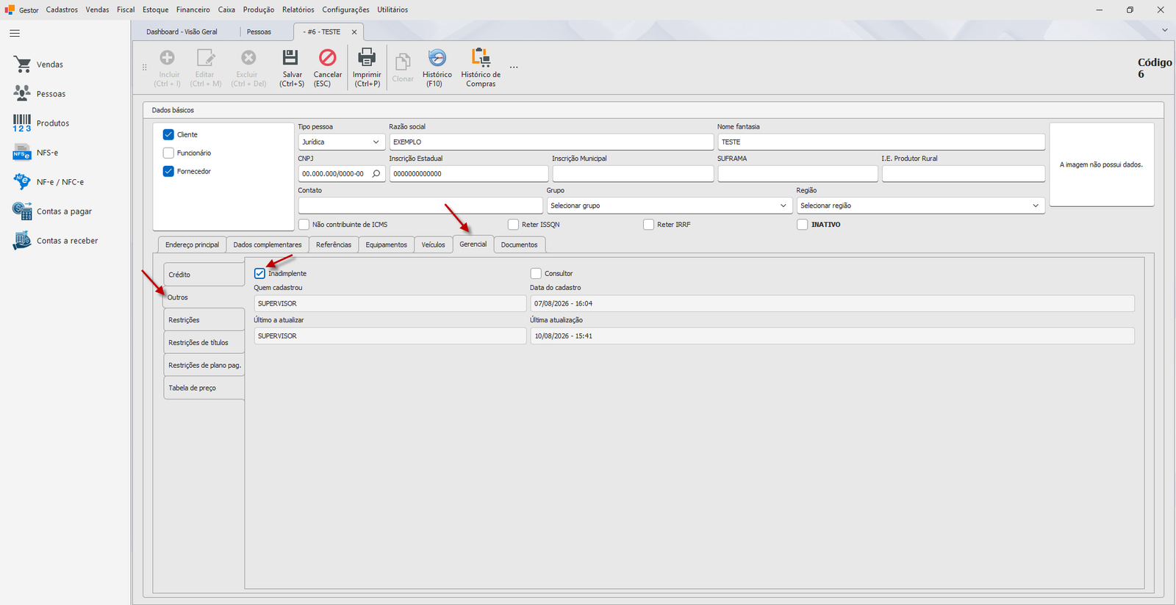
Task: Click the Razão social input field
Action: tap(551, 142)
